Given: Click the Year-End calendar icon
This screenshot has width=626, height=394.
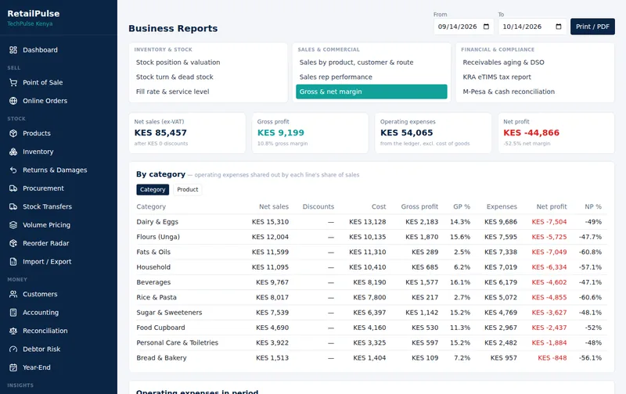Looking at the screenshot, I should tap(13, 367).
